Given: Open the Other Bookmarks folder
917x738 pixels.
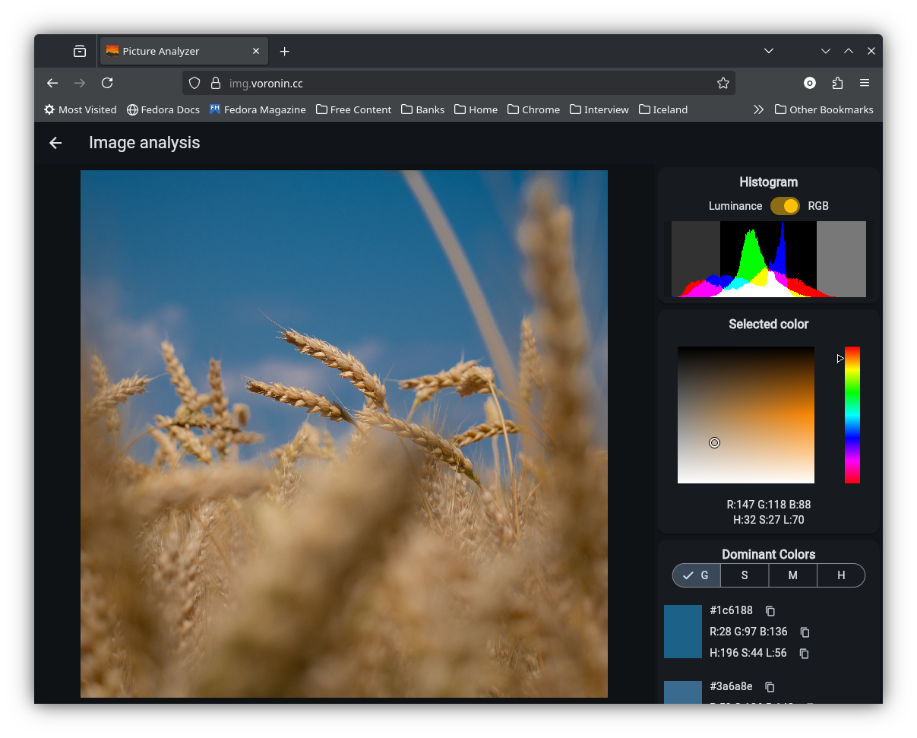Looking at the screenshot, I should (x=824, y=109).
